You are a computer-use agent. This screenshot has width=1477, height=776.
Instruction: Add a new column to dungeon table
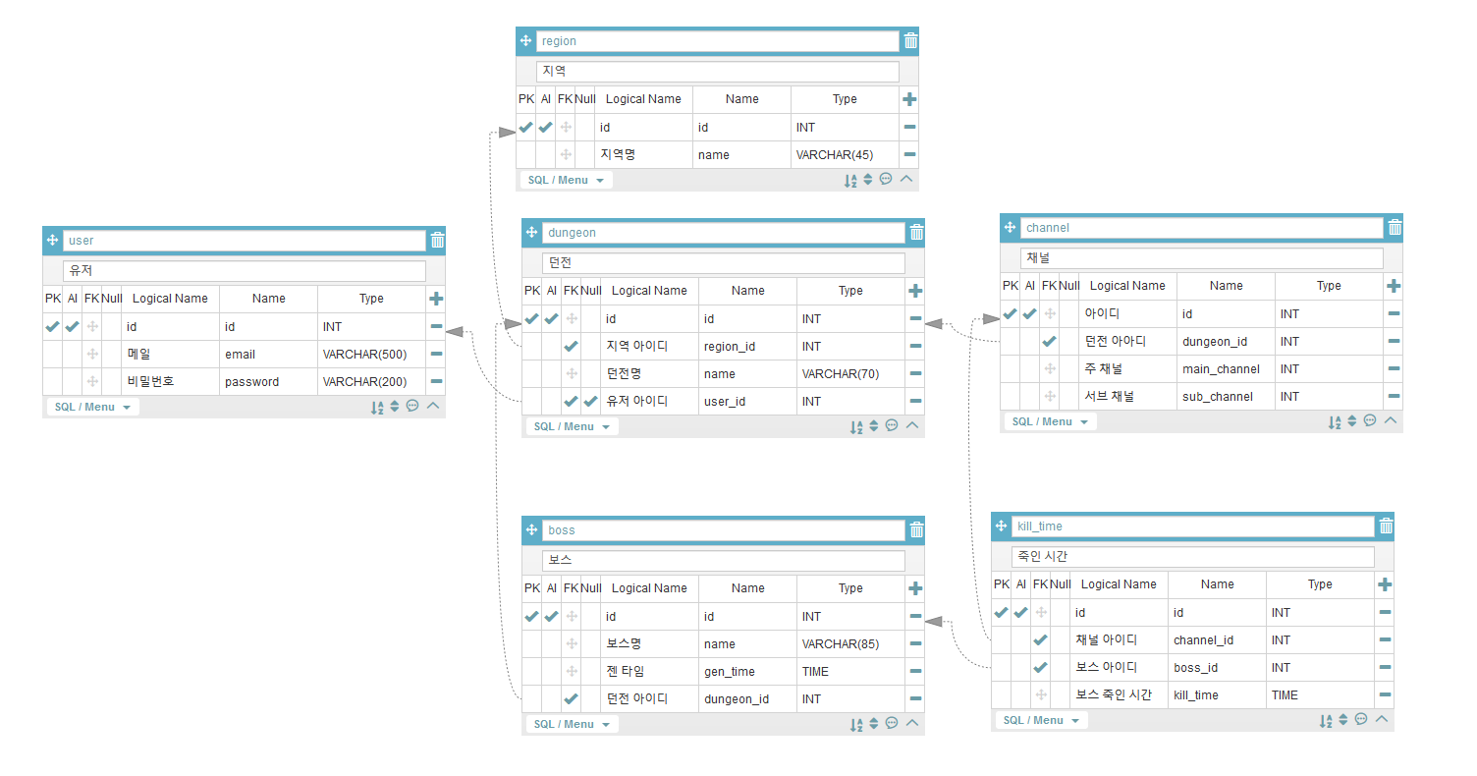tap(915, 291)
